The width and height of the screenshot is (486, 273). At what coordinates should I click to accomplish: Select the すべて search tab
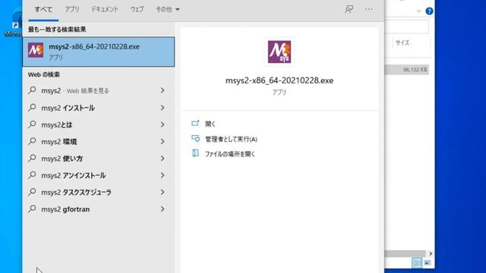pyautogui.click(x=43, y=10)
